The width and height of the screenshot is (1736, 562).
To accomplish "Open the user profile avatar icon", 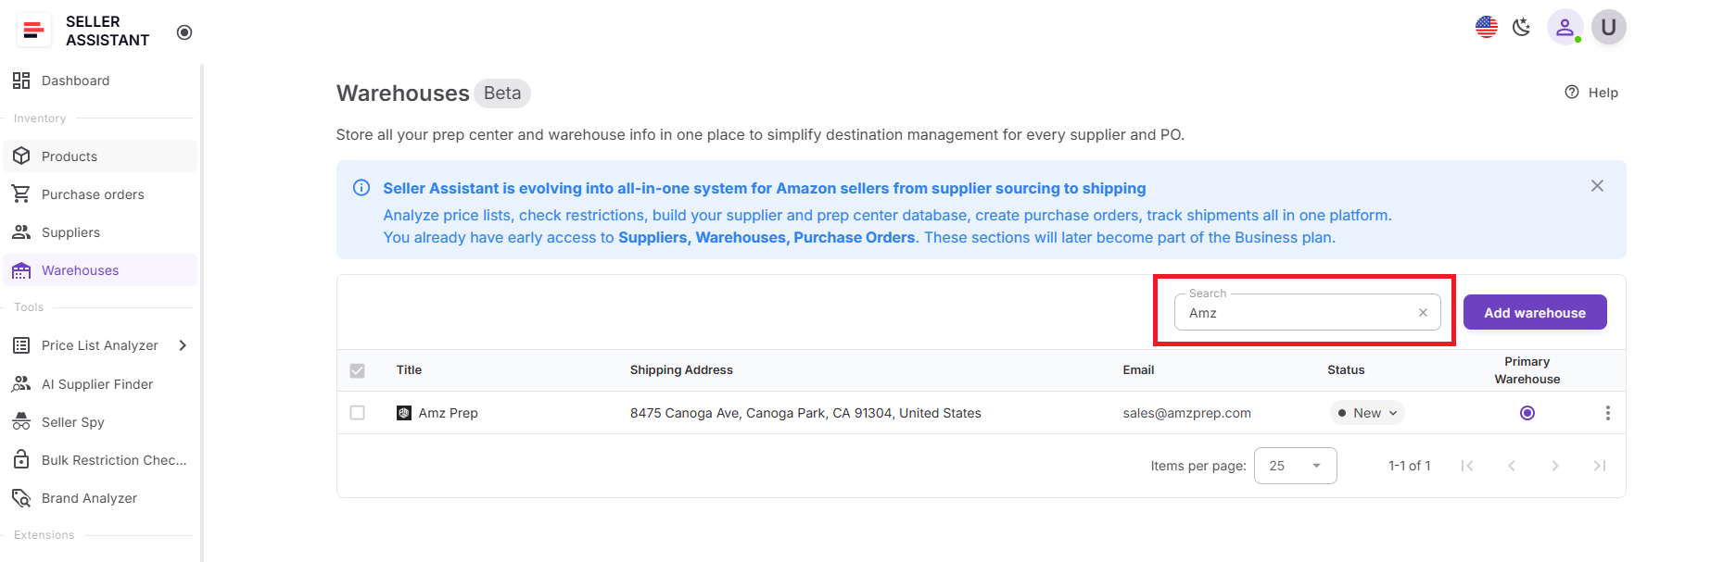I will (1565, 28).
